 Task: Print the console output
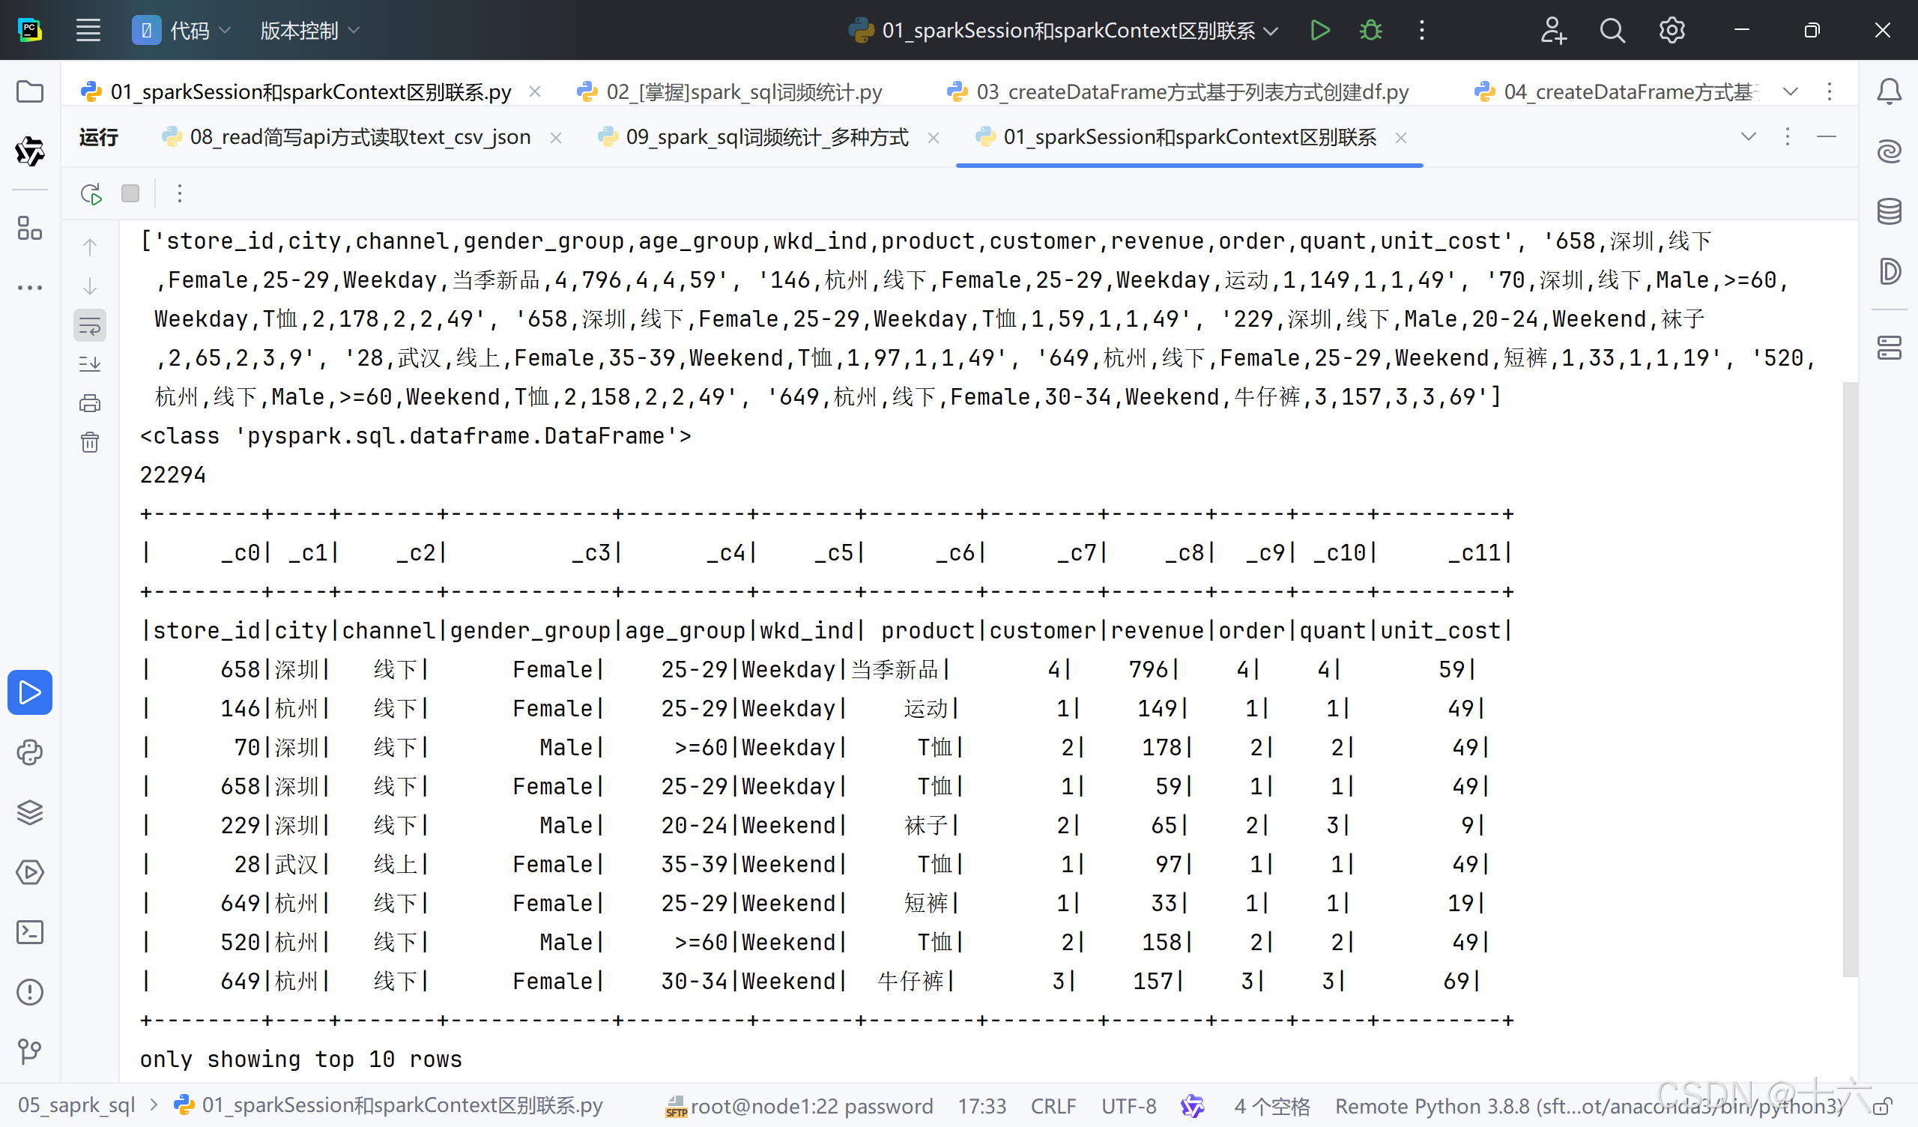click(90, 403)
